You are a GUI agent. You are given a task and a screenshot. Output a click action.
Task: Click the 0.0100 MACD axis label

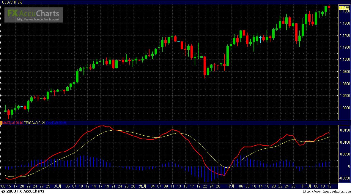click(x=345, y=142)
